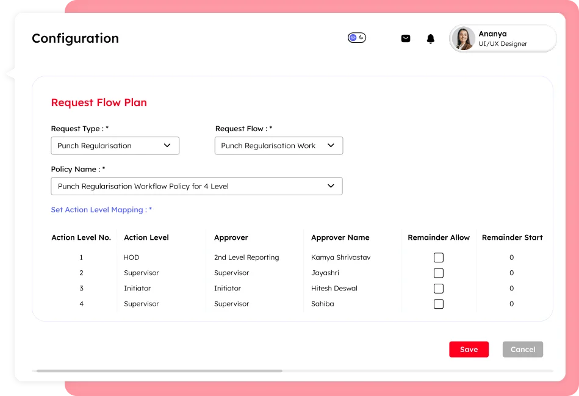
Task: Click the notifications bell icon
Action: (x=430, y=38)
